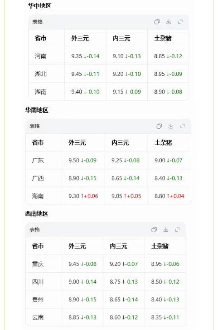Viewport: 218px width, 330px height.
Task: Click 内三元 header in 华中地区 table
Action: [x=121, y=38]
